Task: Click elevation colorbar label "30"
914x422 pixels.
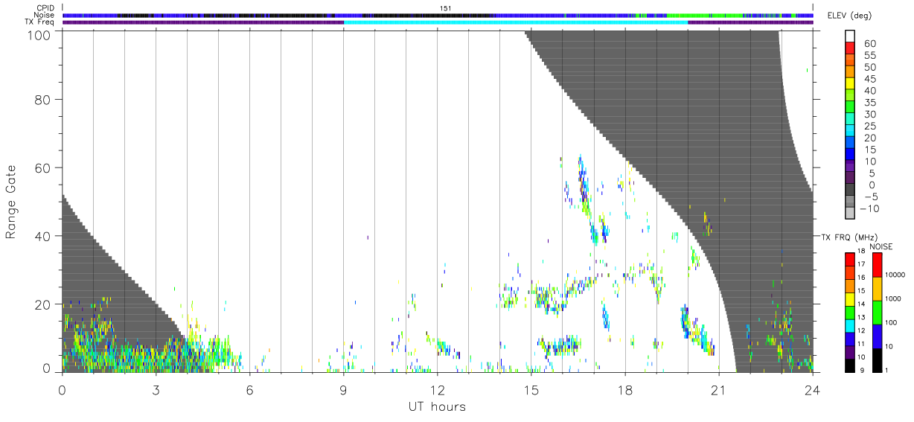Action: click(870, 114)
